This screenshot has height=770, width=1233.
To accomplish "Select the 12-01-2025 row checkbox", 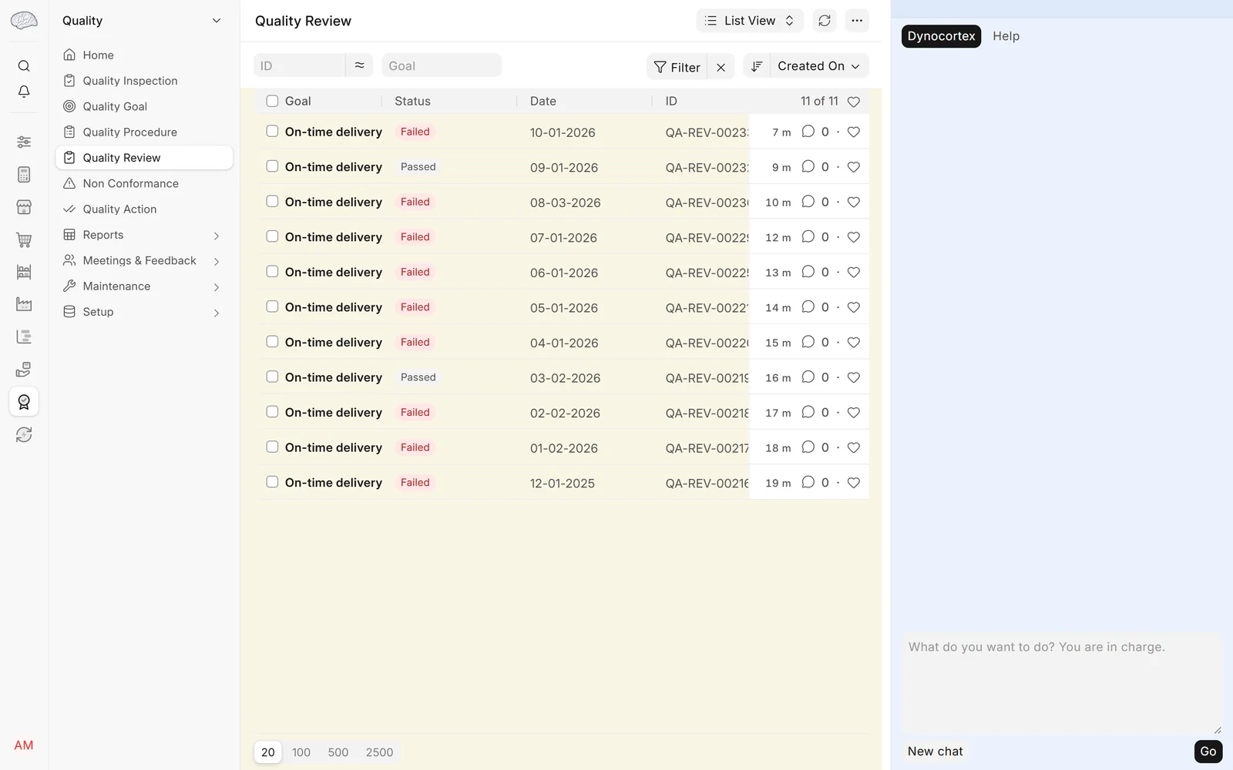I will [x=272, y=482].
